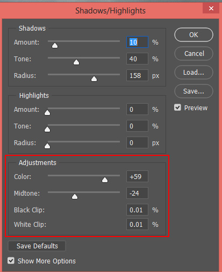Viewport: 222px width, 272px height.
Task: Click the Shadows Tone slider handle
Action: (76, 62)
